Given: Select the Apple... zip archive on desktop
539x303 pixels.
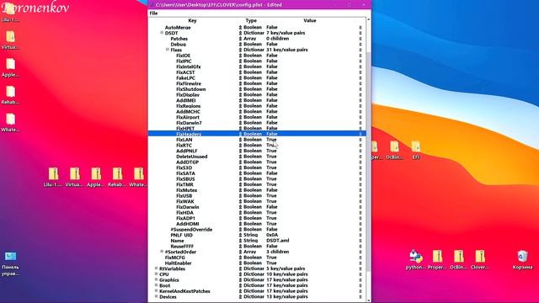Looking at the screenshot, I should point(96,178).
